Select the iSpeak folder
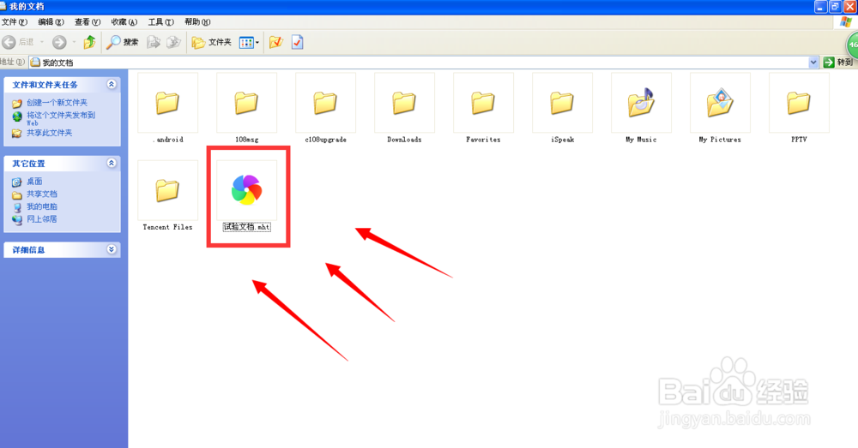 (562, 103)
